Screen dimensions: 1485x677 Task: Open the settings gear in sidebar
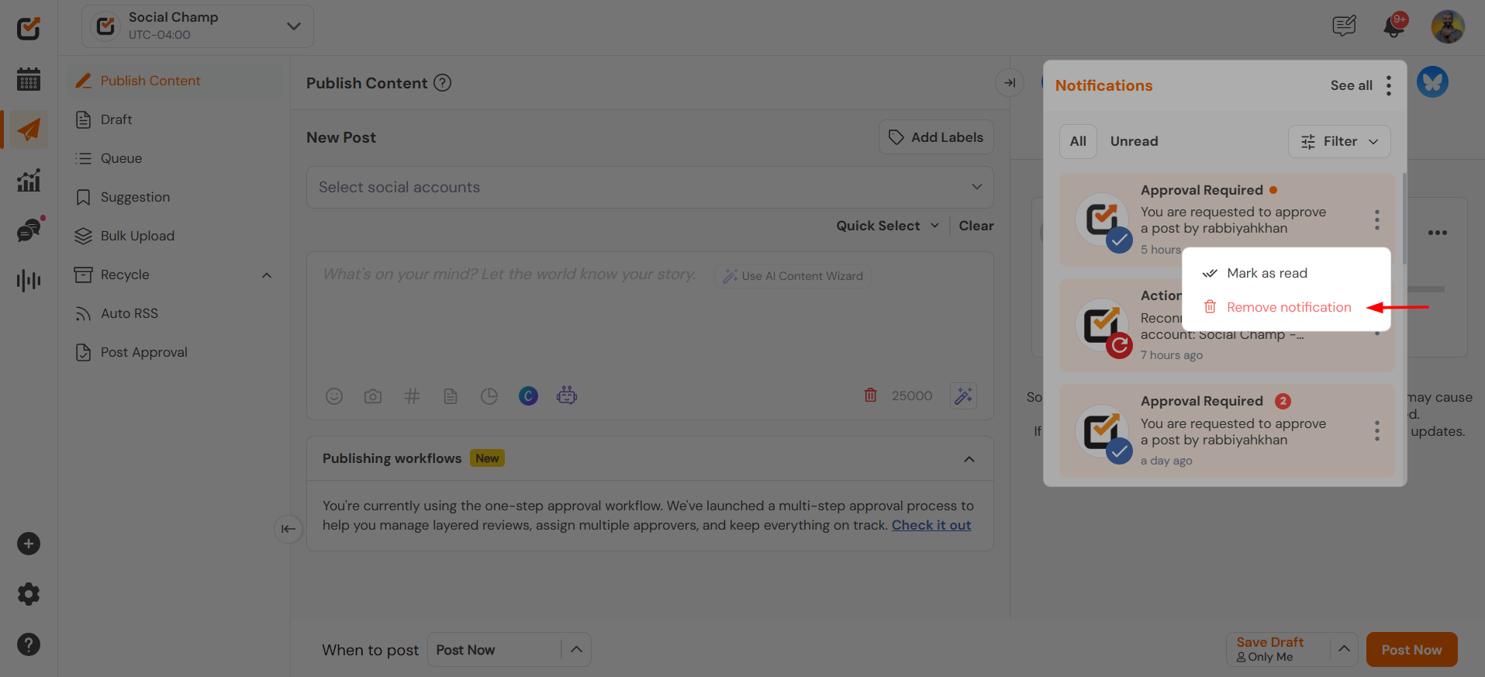[29, 594]
